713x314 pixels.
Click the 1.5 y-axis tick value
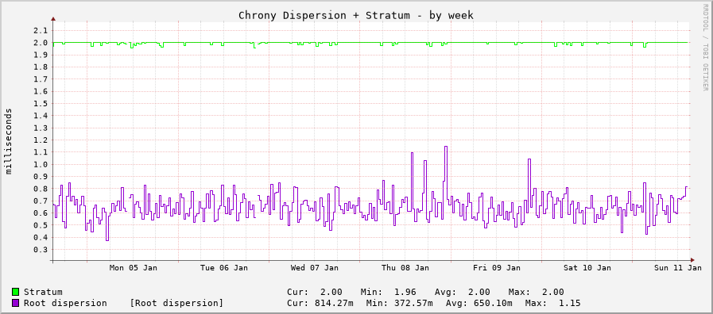click(x=41, y=103)
